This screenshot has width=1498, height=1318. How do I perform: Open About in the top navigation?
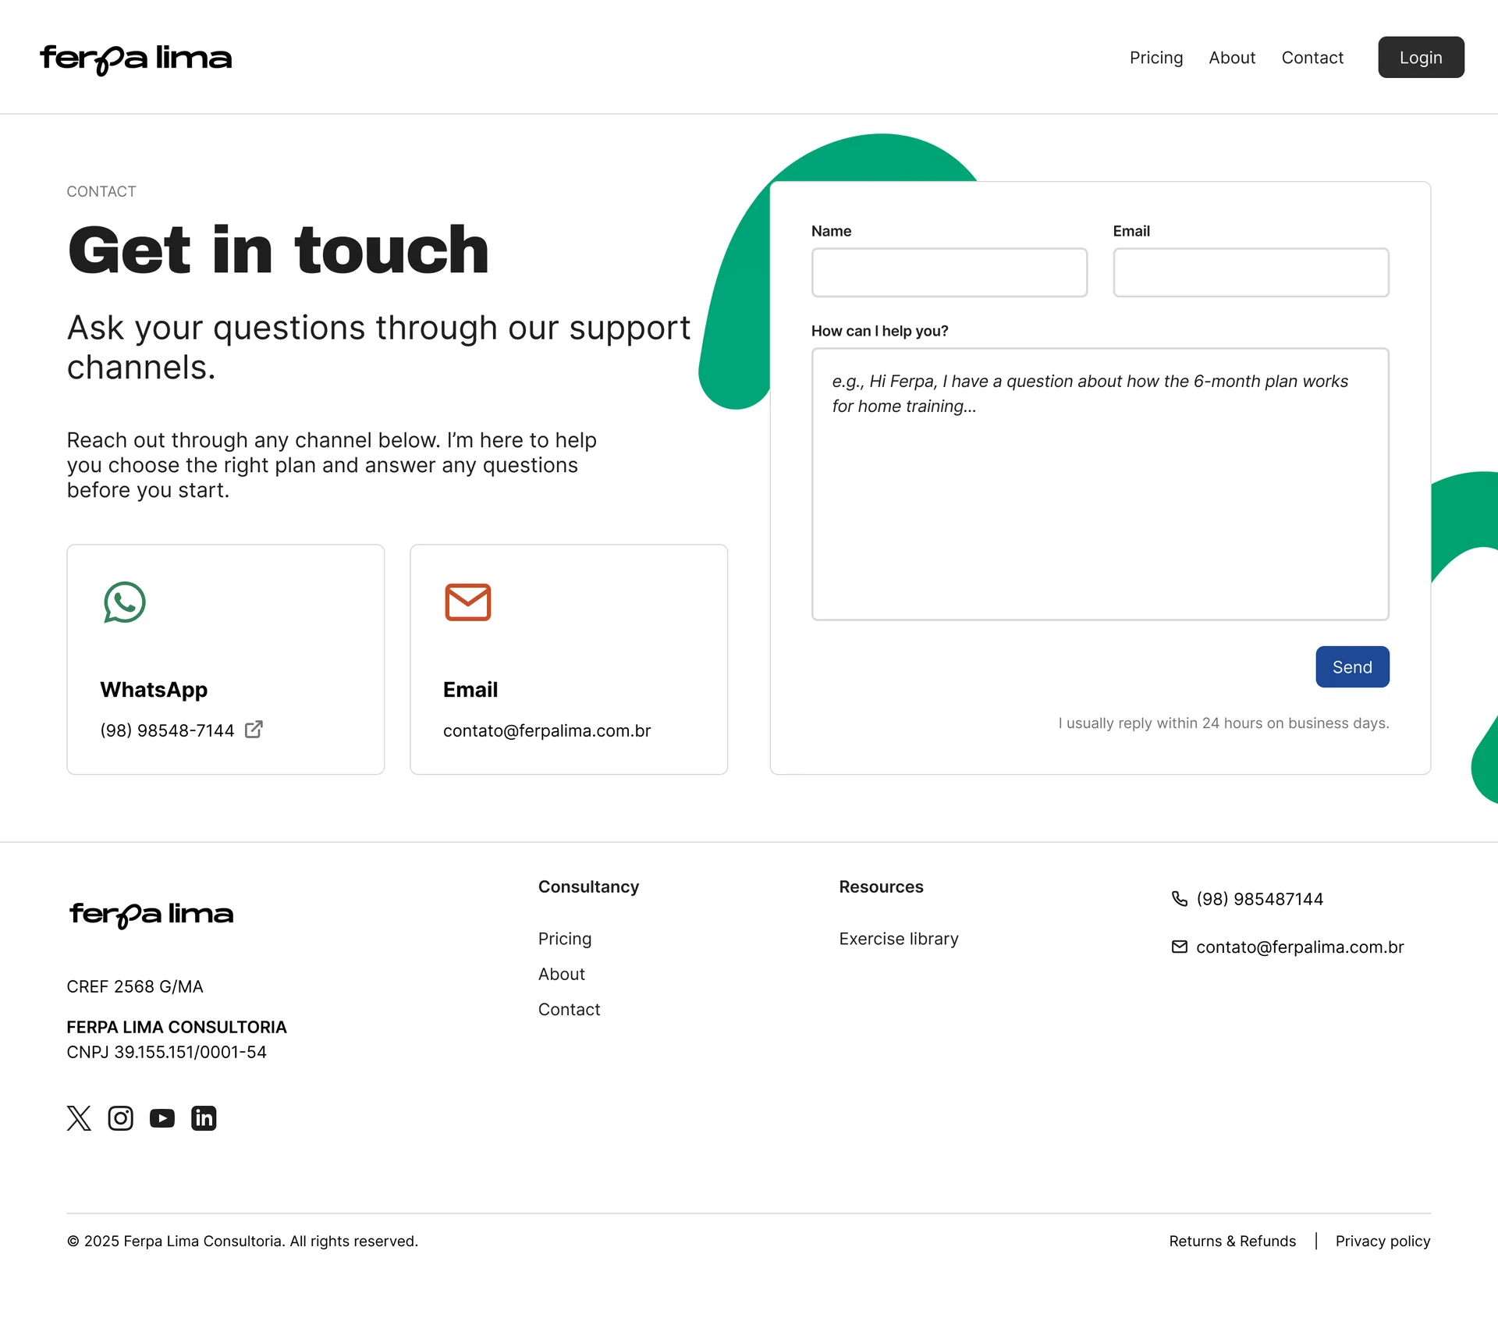coord(1232,58)
